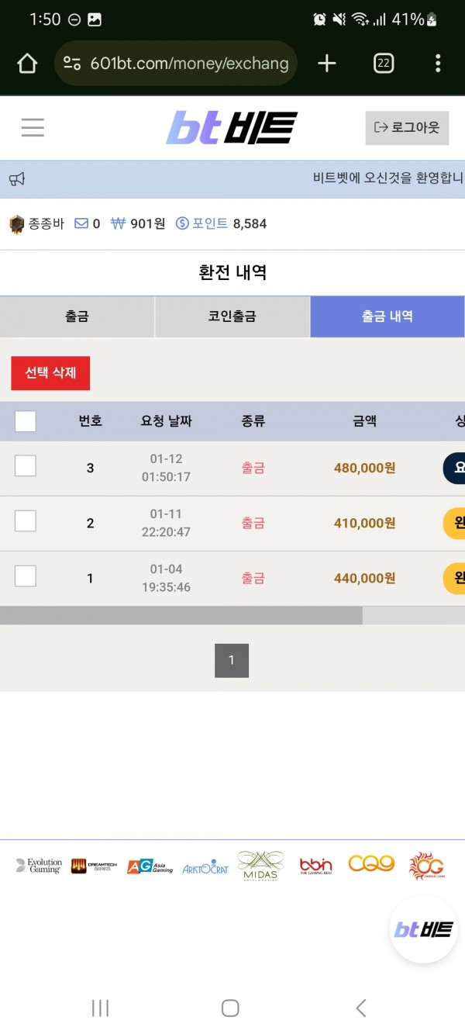465x1034 pixels.
Task: Open a new browser tab with plus icon
Action: pyautogui.click(x=327, y=64)
